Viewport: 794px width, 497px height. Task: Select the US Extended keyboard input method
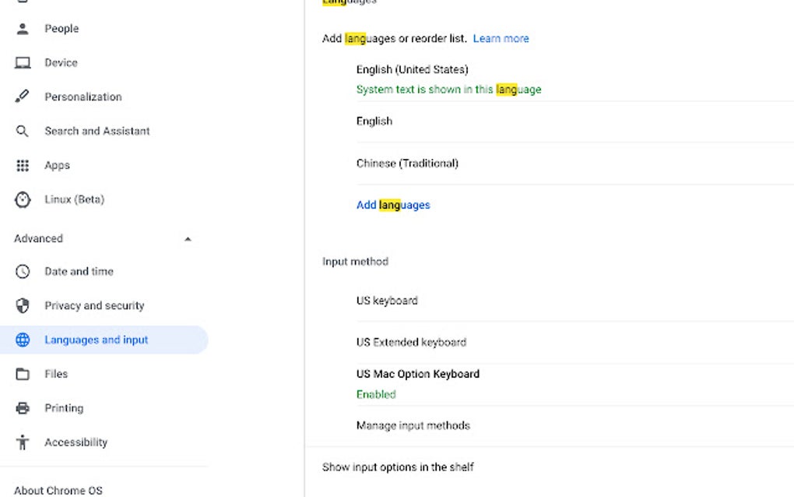tap(411, 342)
